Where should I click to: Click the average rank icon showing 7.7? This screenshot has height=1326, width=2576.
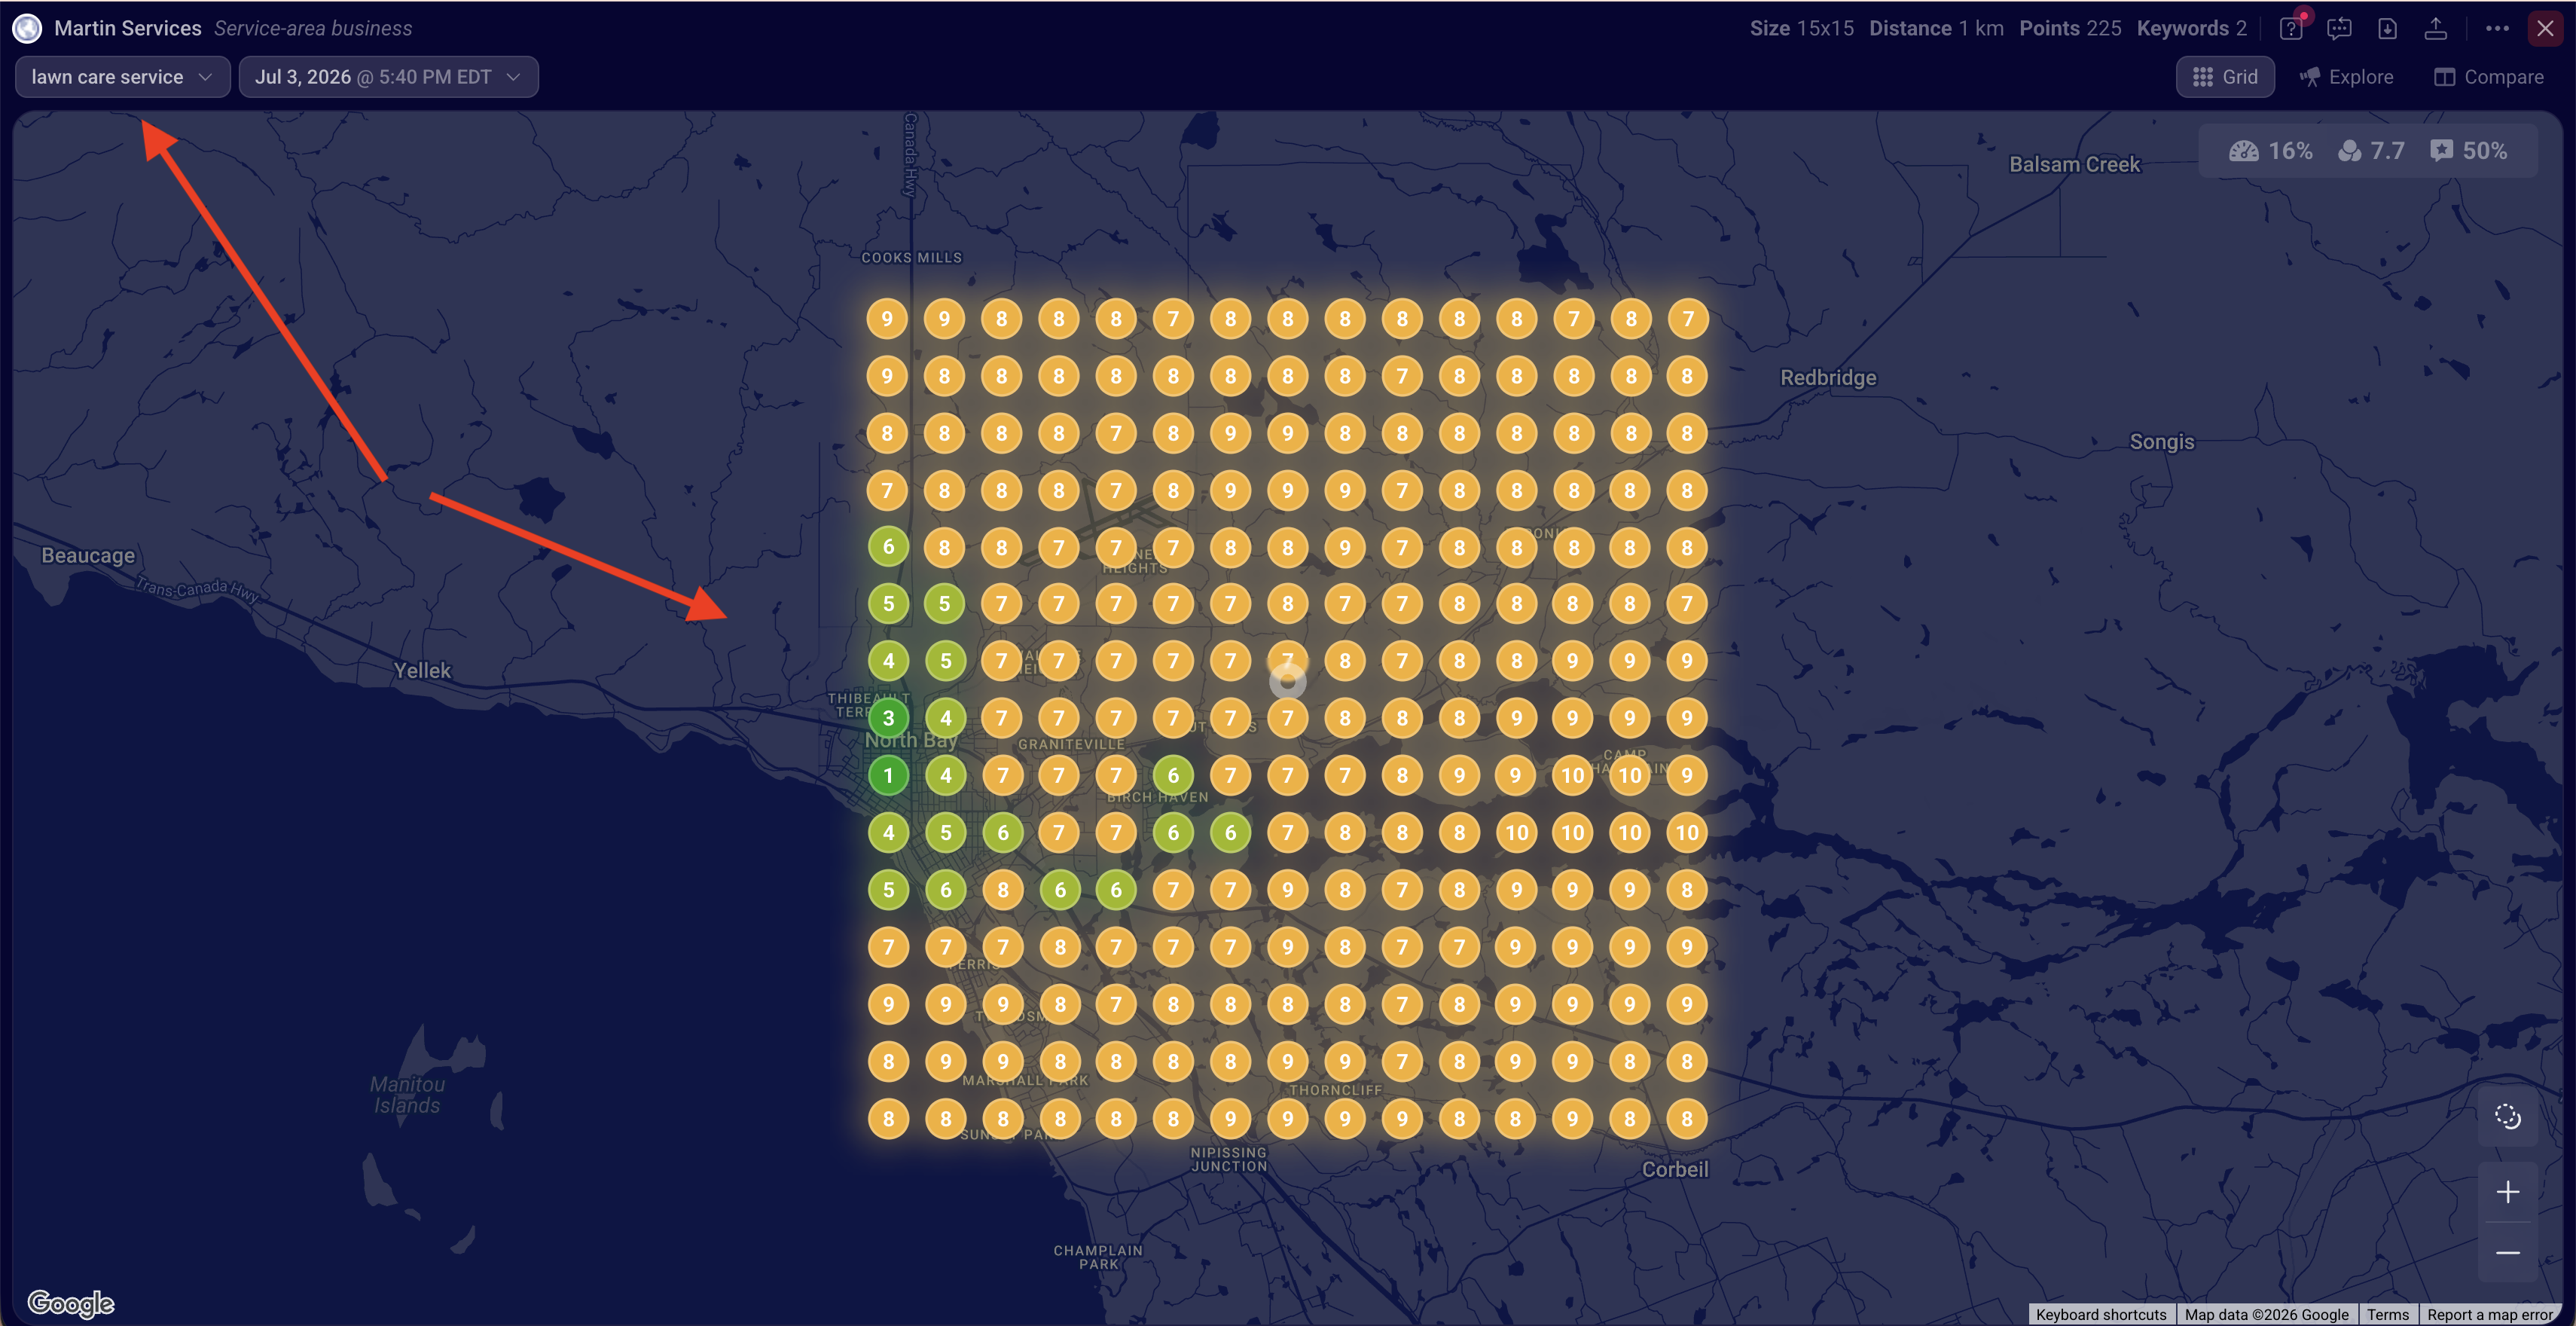click(2349, 151)
